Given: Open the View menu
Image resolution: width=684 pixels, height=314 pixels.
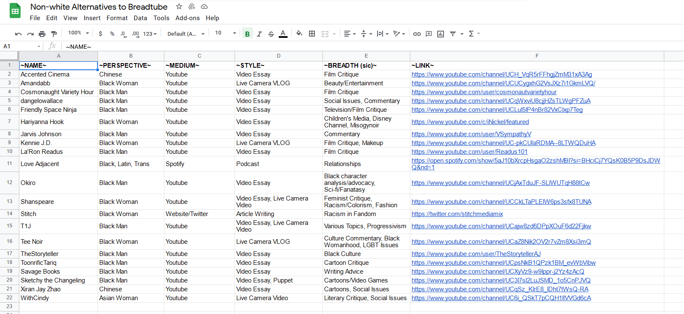Looking at the screenshot, I should (x=70, y=18).
